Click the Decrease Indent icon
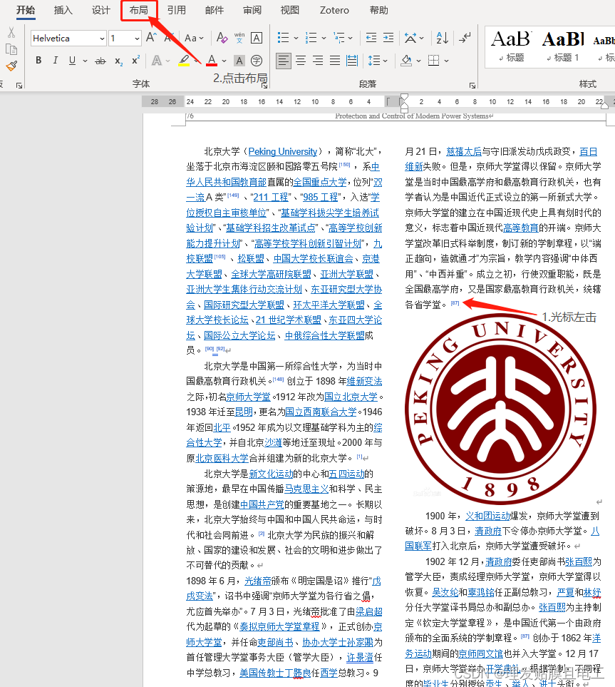615x687 pixels. 371,38
